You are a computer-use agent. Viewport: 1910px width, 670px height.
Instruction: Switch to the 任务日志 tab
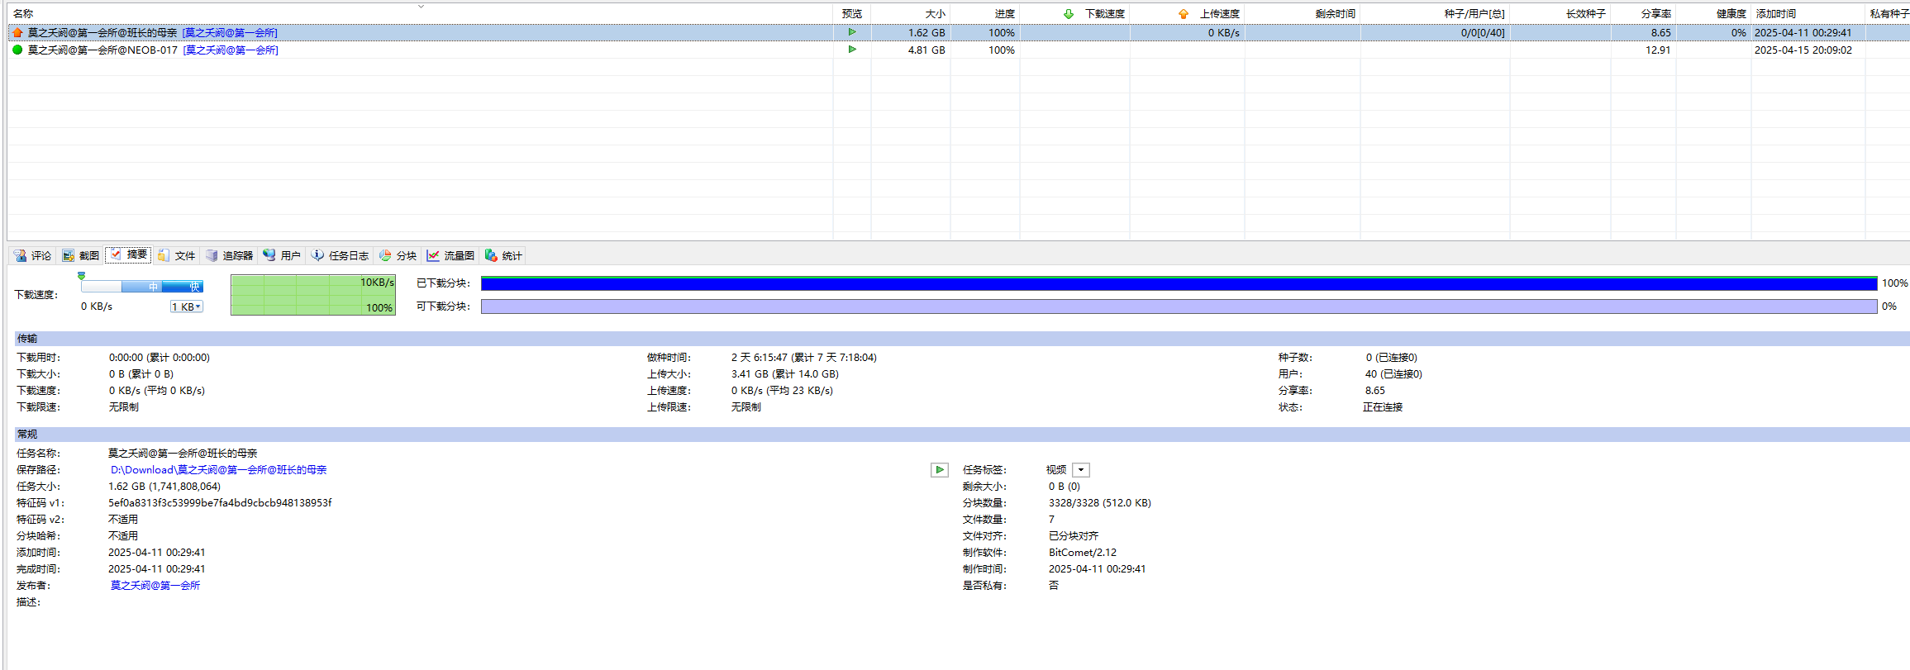(x=341, y=255)
